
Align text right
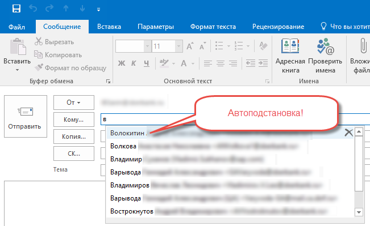click(x=233, y=63)
